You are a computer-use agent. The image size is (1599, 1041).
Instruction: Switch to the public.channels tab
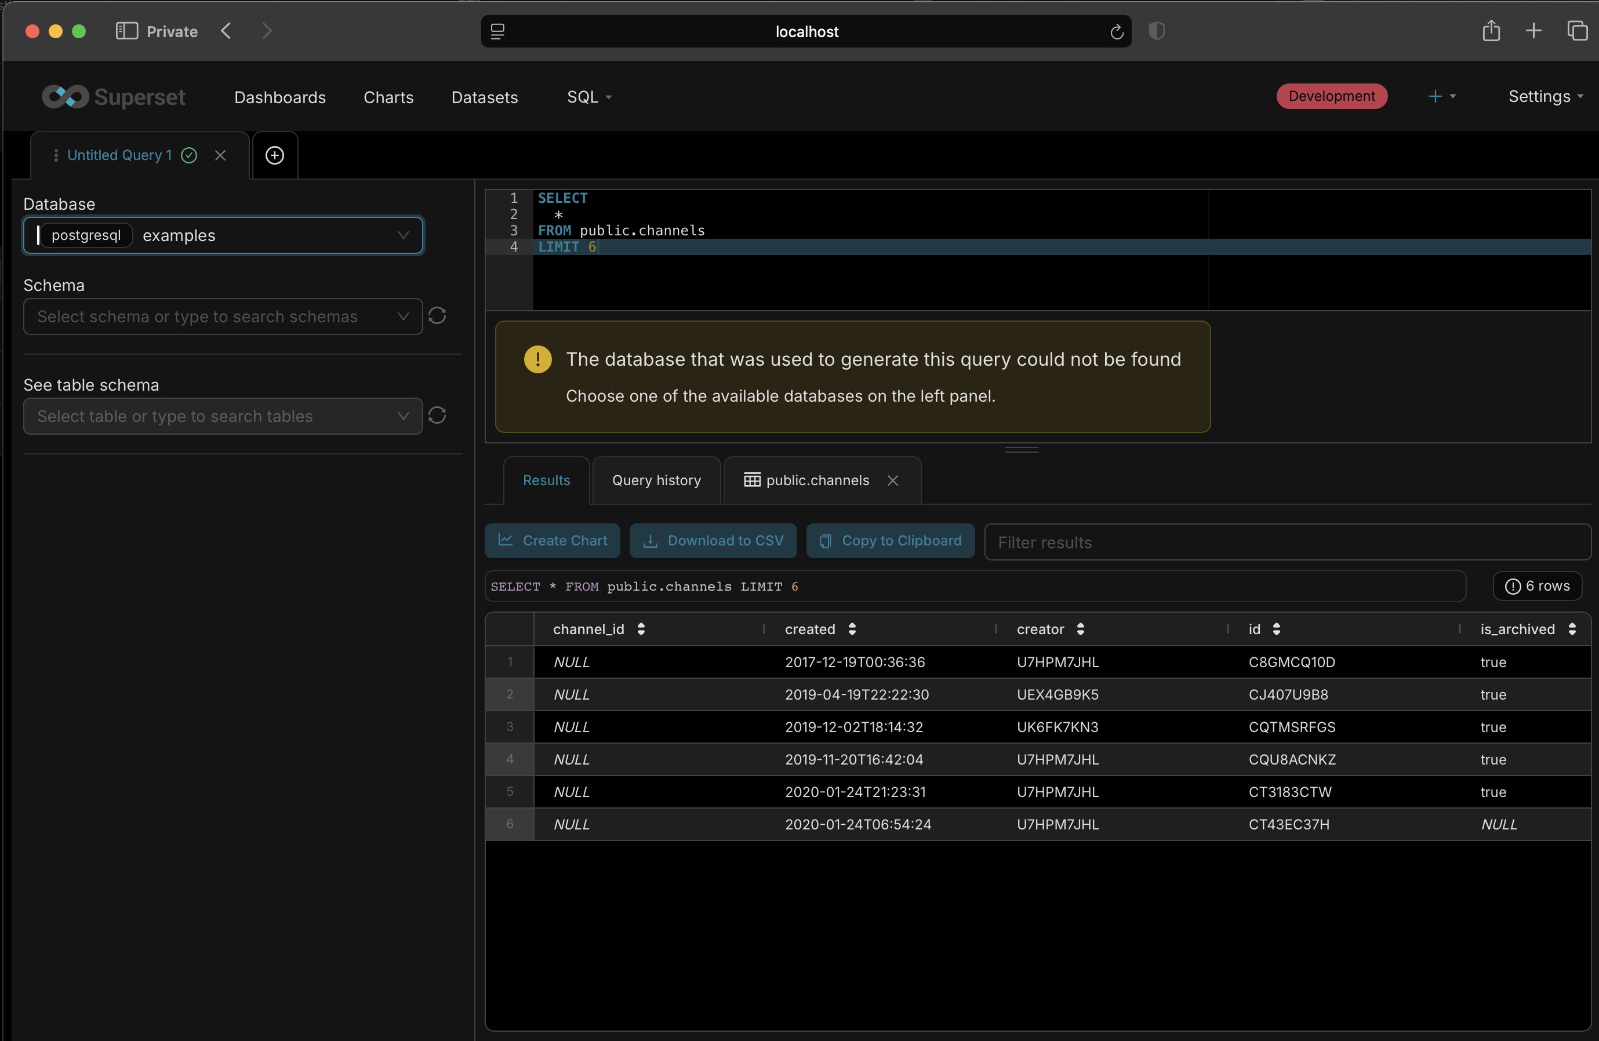point(807,480)
